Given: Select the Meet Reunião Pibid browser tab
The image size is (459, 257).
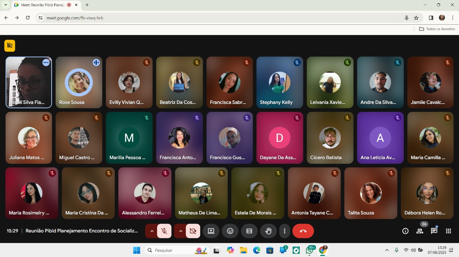Looking at the screenshot, I should coord(42,5).
